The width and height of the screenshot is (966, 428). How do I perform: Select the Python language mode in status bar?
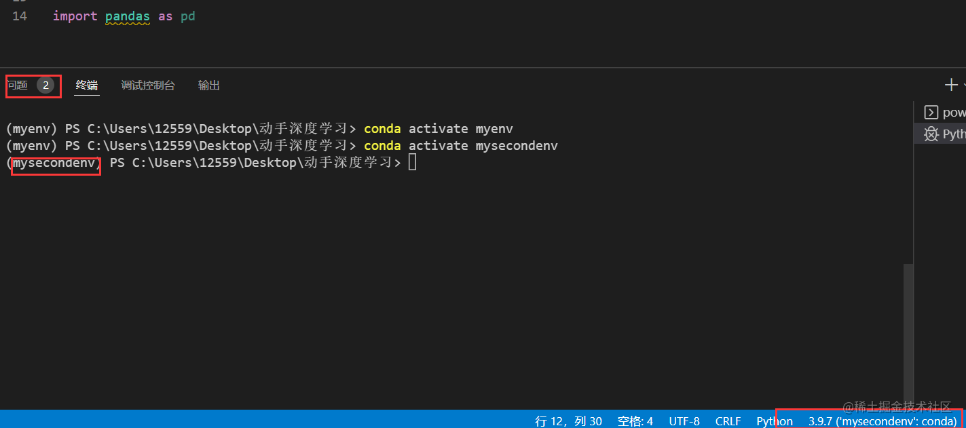773,421
